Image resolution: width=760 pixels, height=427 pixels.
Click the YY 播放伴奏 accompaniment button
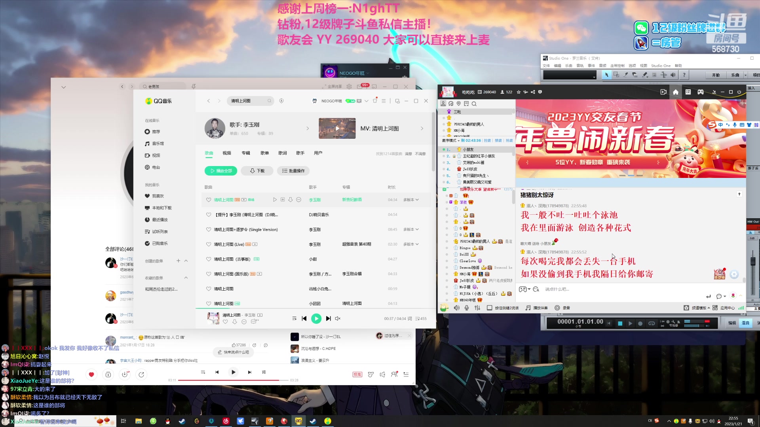(536, 308)
